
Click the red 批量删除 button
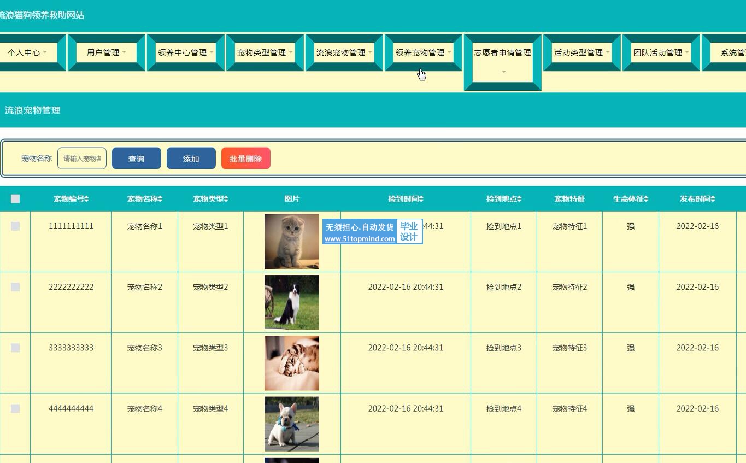tap(245, 159)
